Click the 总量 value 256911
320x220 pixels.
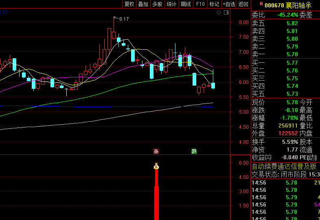(288, 125)
